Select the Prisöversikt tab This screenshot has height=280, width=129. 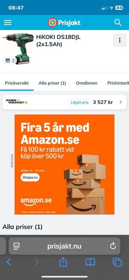[x=17, y=83]
